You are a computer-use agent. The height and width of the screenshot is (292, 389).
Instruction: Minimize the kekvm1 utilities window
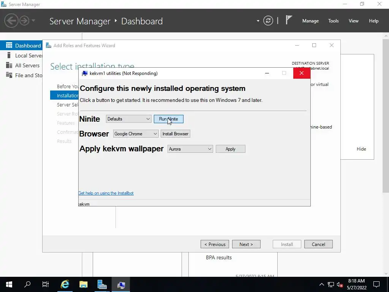pos(267,73)
